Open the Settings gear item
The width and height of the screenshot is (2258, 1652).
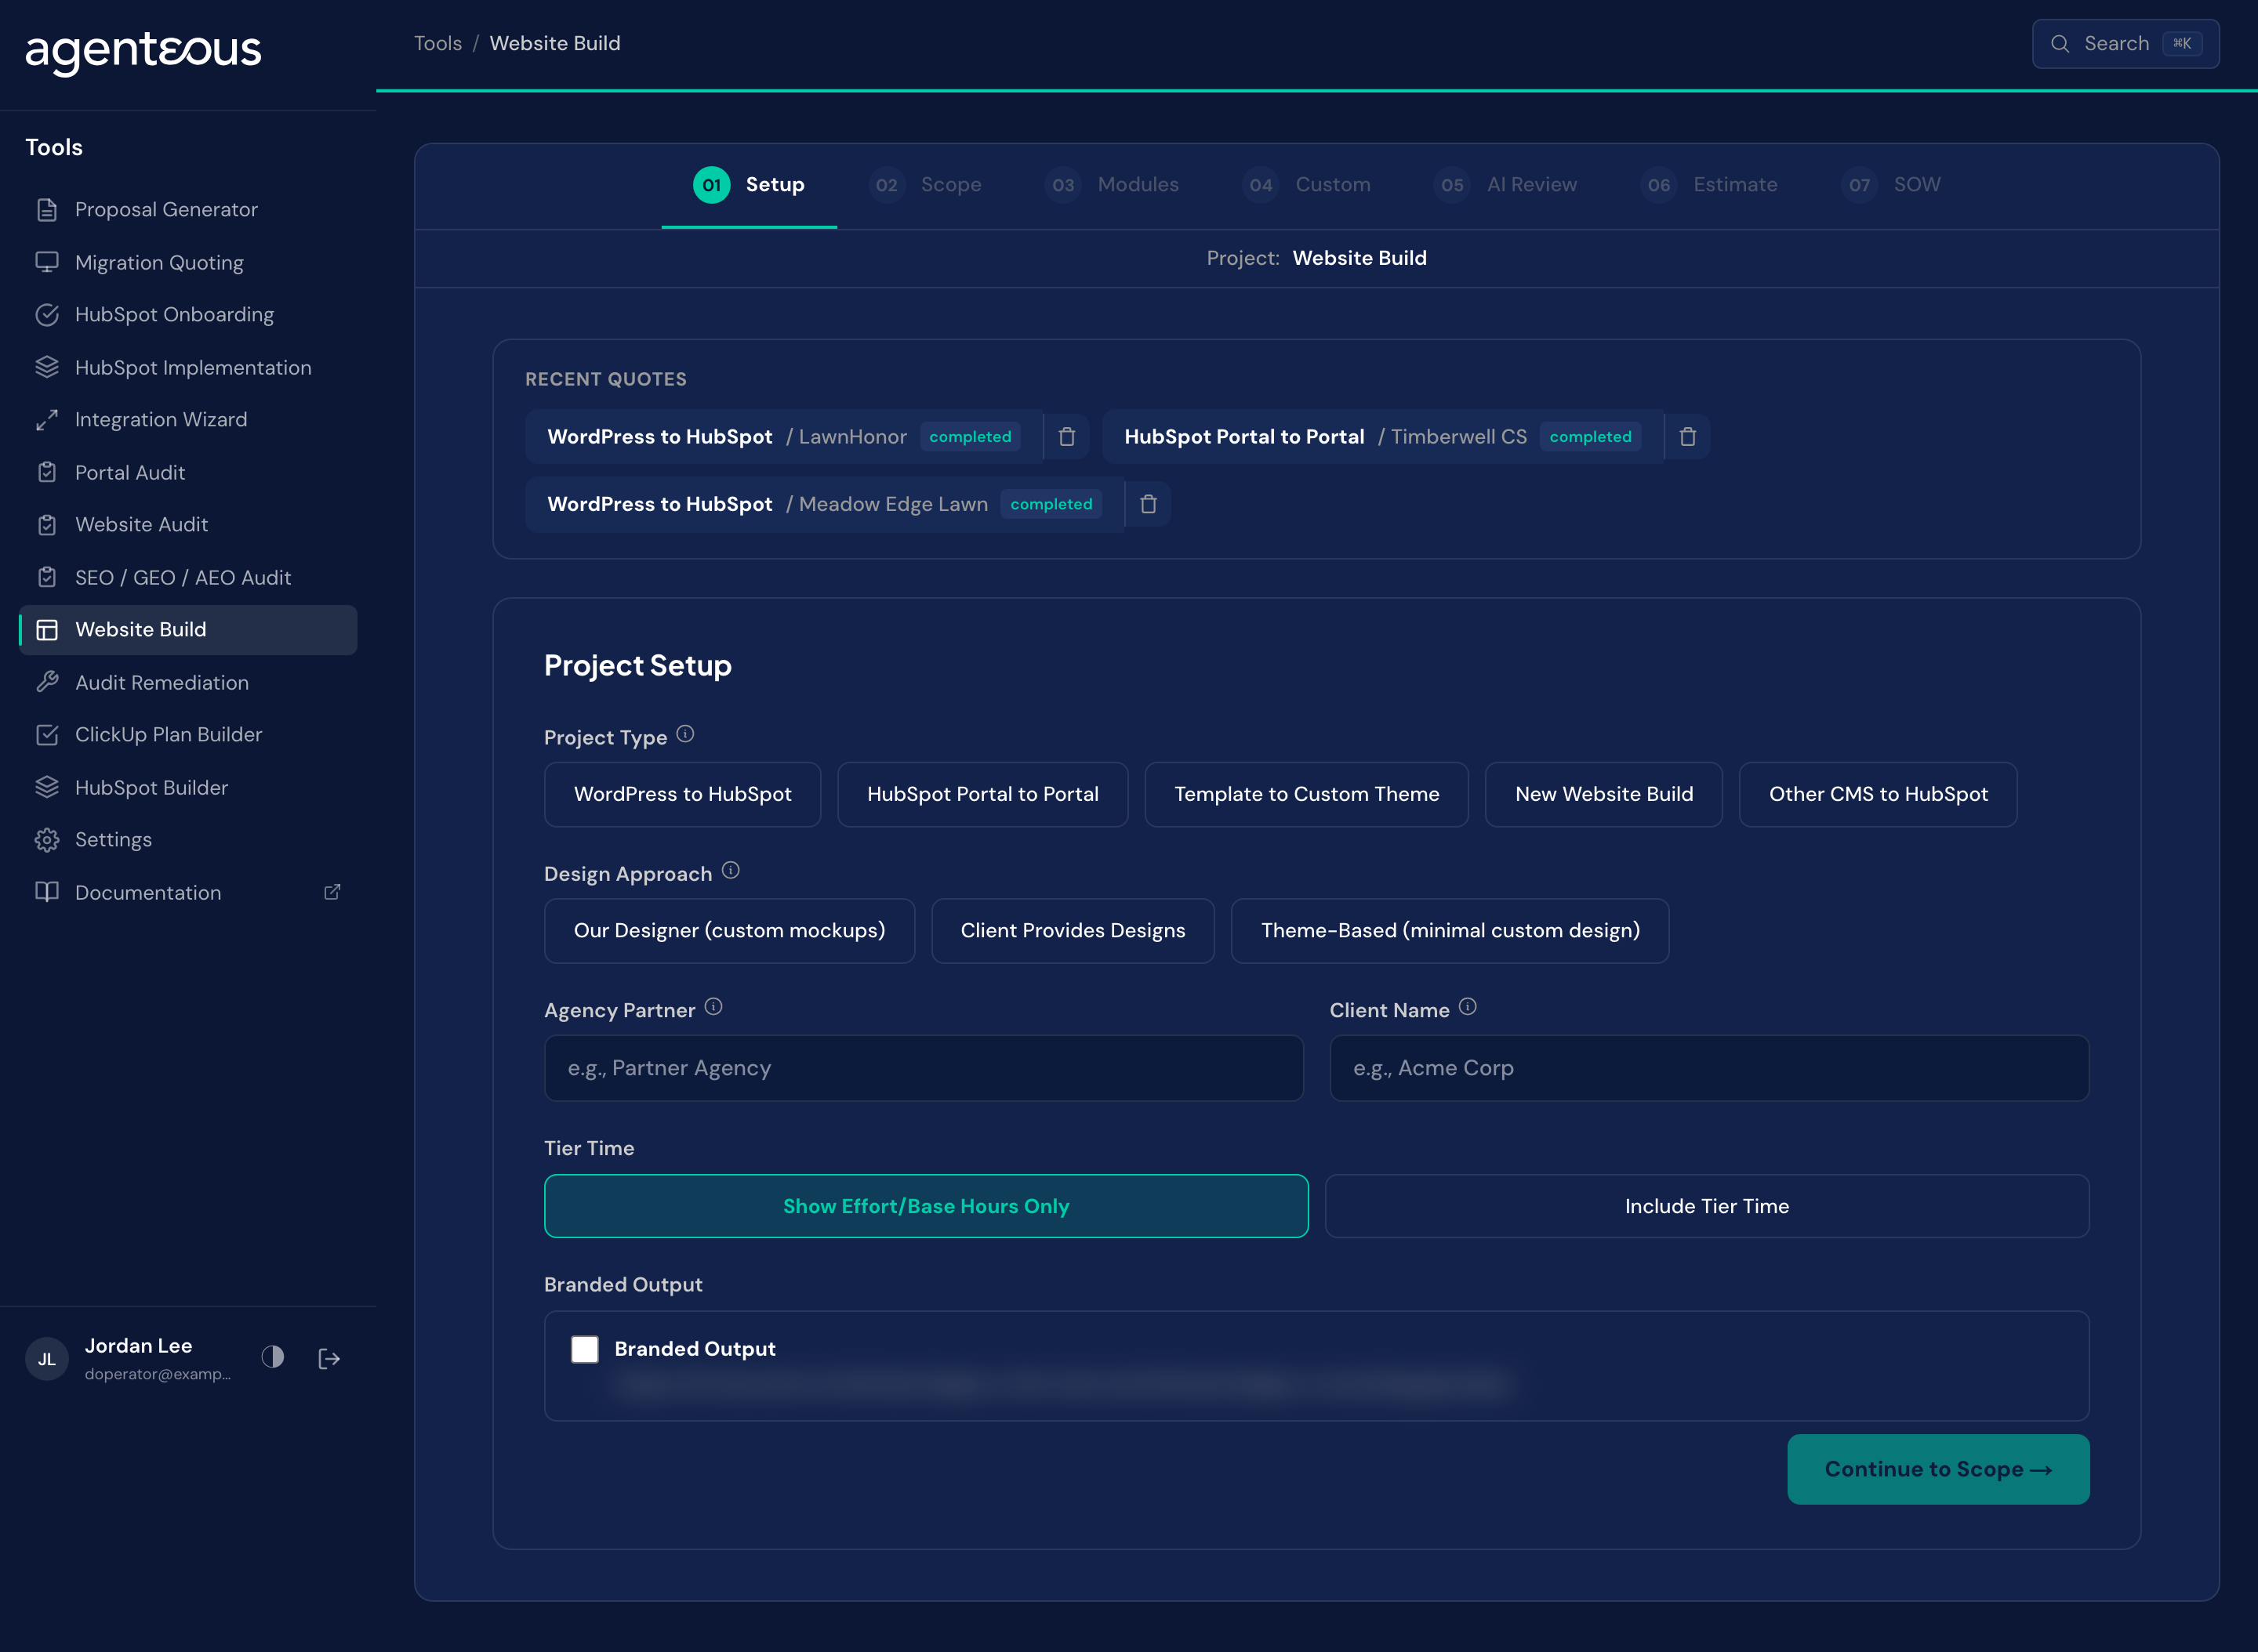coord(188,839)
